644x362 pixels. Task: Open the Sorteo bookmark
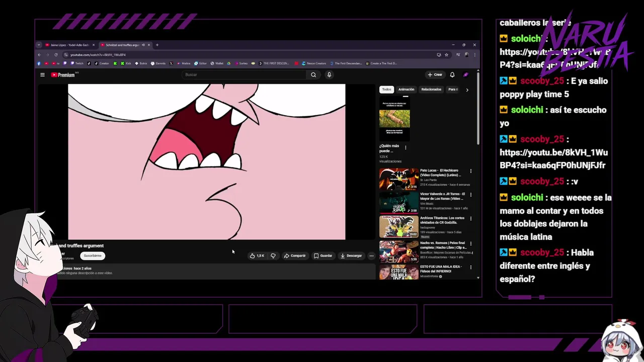click(241, 63)
